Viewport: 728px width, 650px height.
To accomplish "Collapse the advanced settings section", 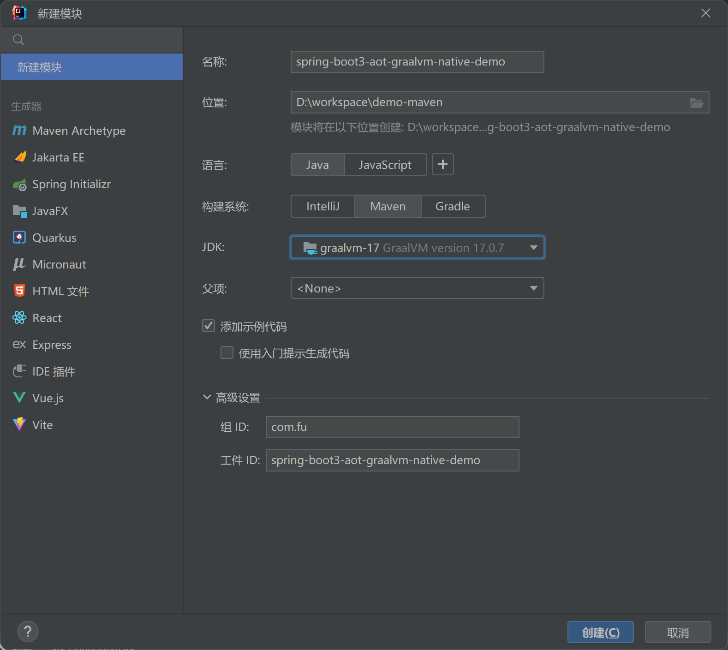I will (x=207, y=397).
